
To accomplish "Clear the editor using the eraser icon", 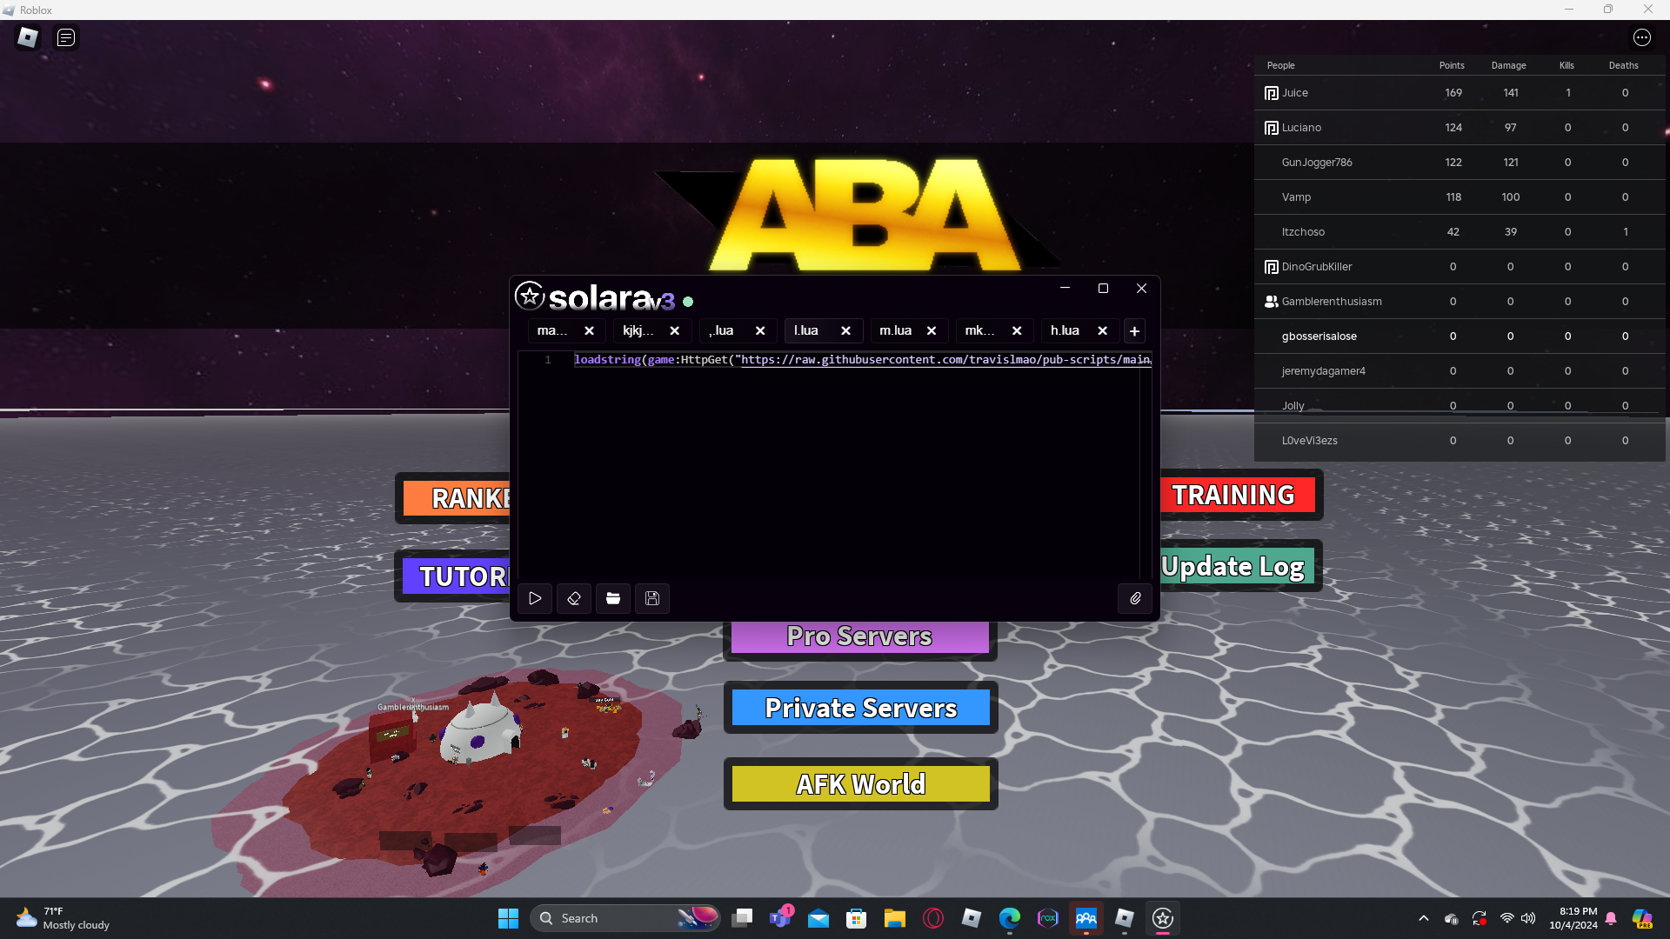I will (574, 598).
